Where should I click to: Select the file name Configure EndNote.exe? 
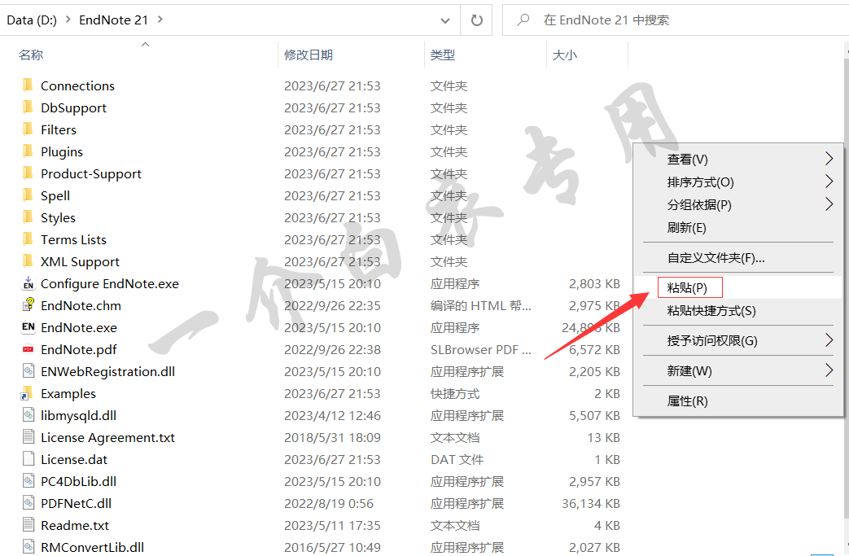[110, 283]
